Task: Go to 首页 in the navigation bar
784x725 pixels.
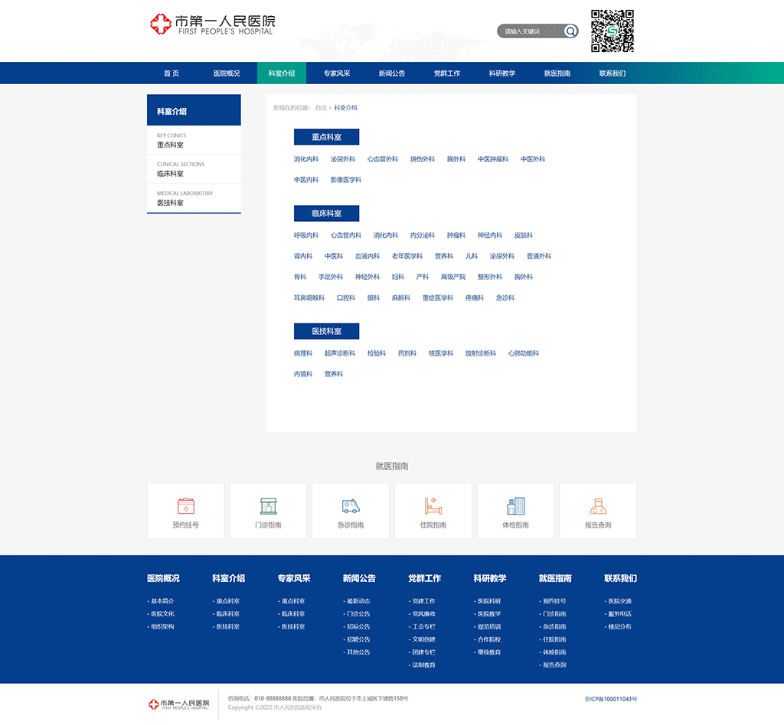Action: pyautogui.click(x=171, y=73)
